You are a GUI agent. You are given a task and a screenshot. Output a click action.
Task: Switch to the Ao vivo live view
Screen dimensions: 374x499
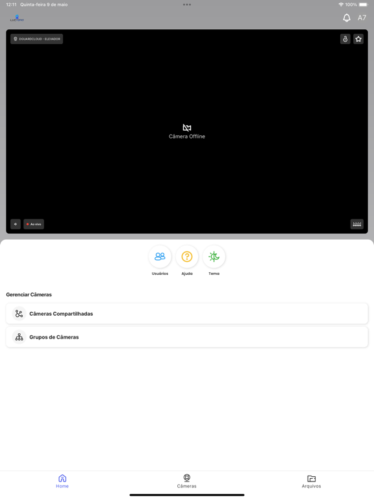click(x=34, y=224)
